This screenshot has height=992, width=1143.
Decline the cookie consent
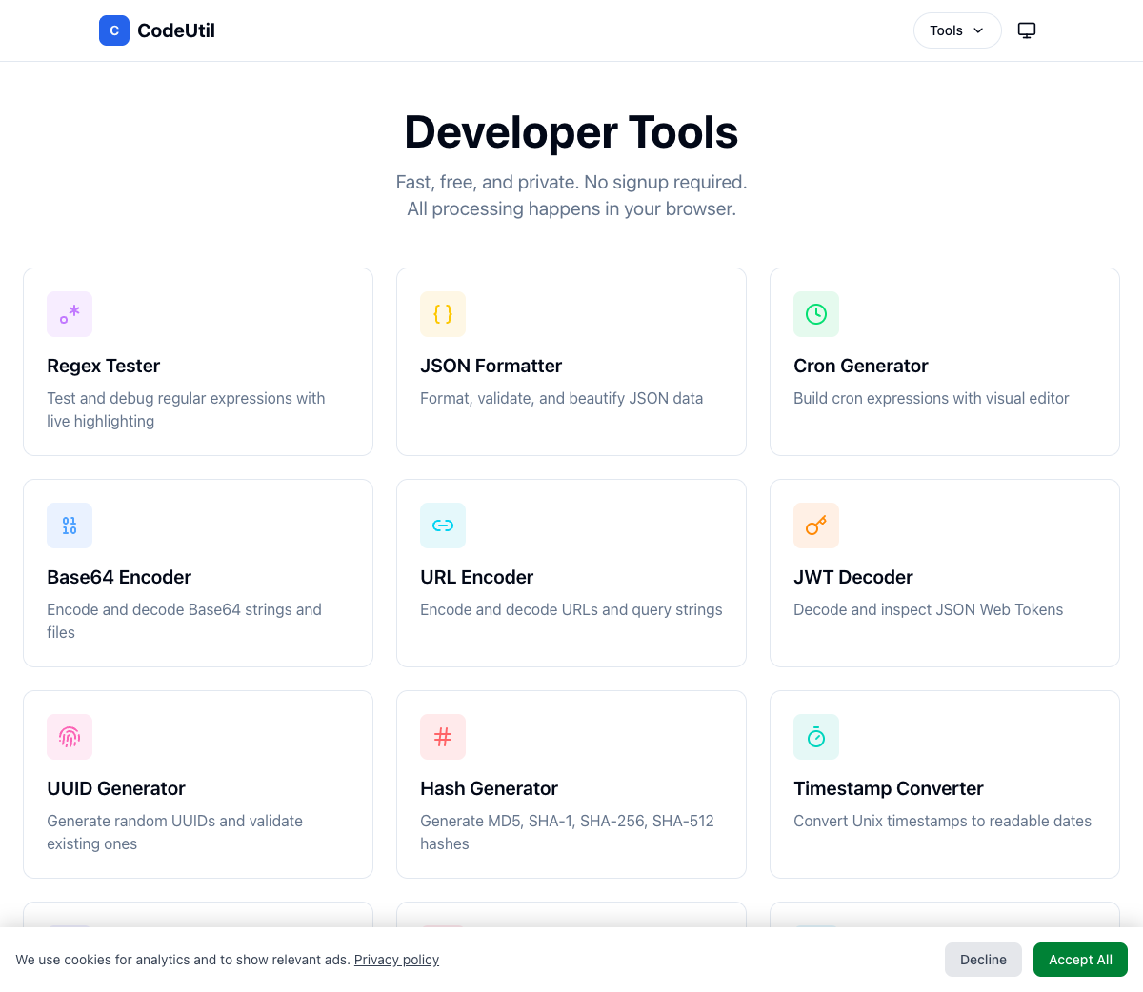point(983,960)
